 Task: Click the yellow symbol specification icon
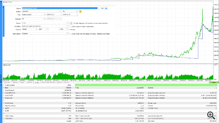(80, 11)
